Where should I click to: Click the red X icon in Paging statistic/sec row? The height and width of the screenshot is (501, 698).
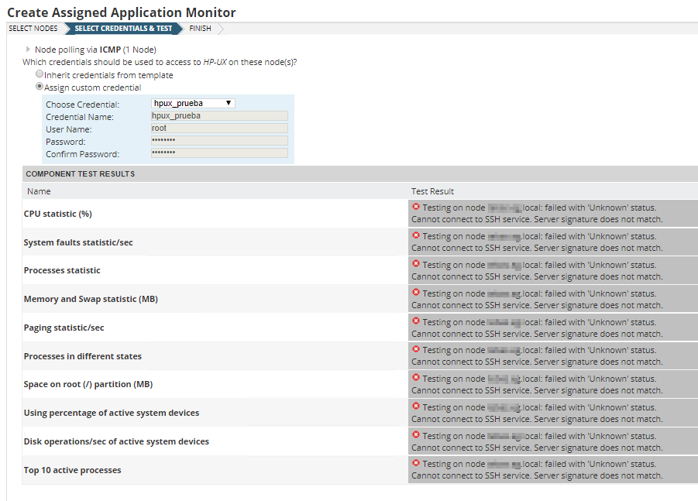pos(416,321)
